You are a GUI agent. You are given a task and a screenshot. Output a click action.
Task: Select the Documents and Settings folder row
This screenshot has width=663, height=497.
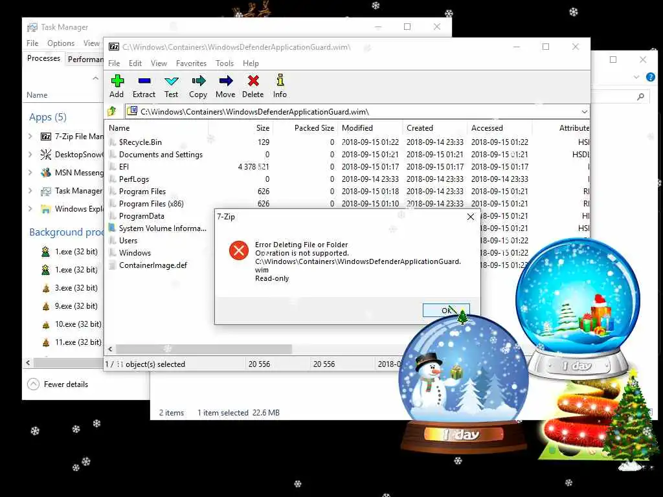click(161, 155)
